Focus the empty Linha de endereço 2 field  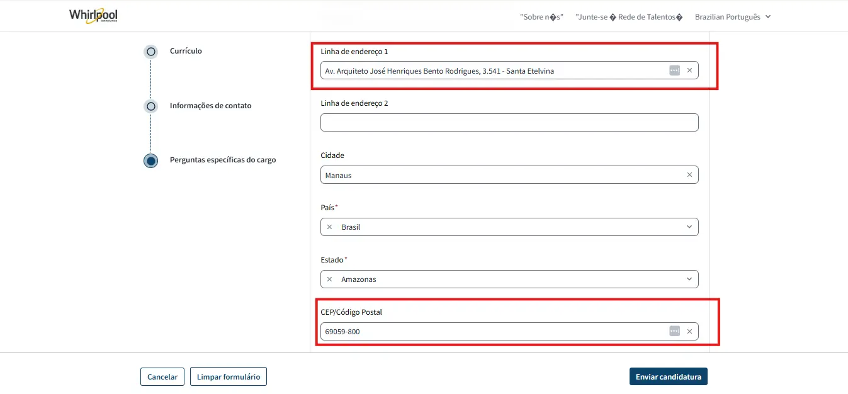(509, 123)
